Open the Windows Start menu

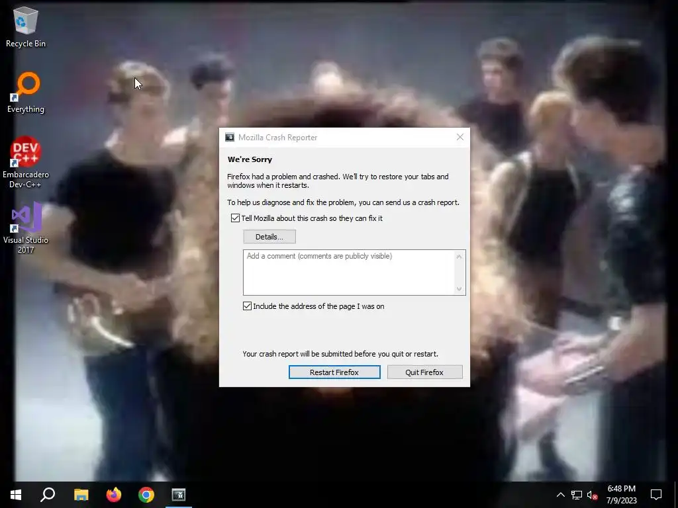[x=16, y=495]
